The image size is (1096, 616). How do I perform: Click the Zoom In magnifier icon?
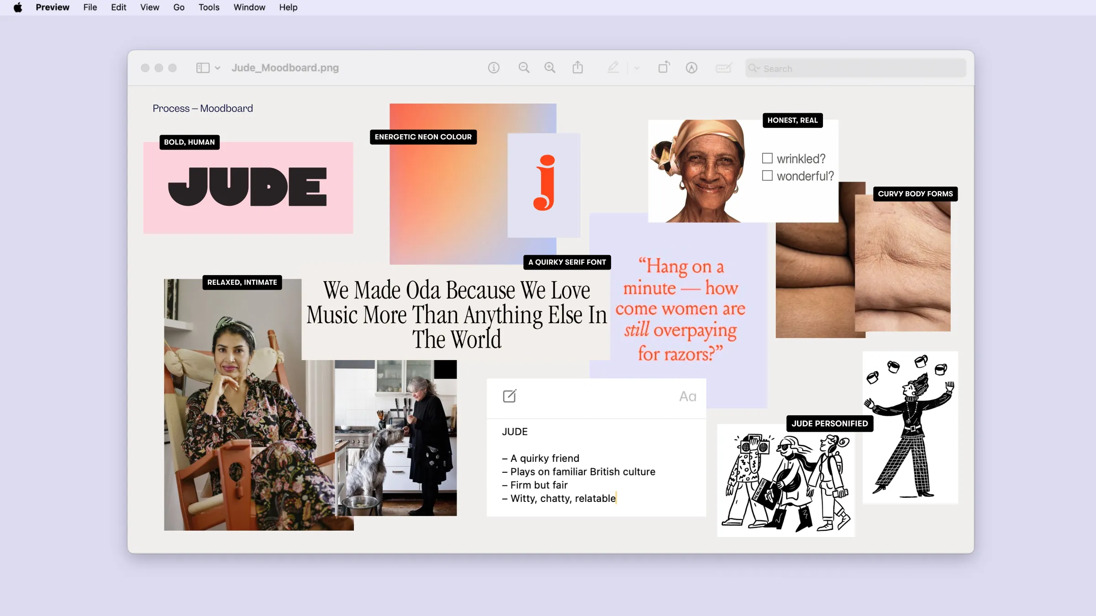coord(550,68)
